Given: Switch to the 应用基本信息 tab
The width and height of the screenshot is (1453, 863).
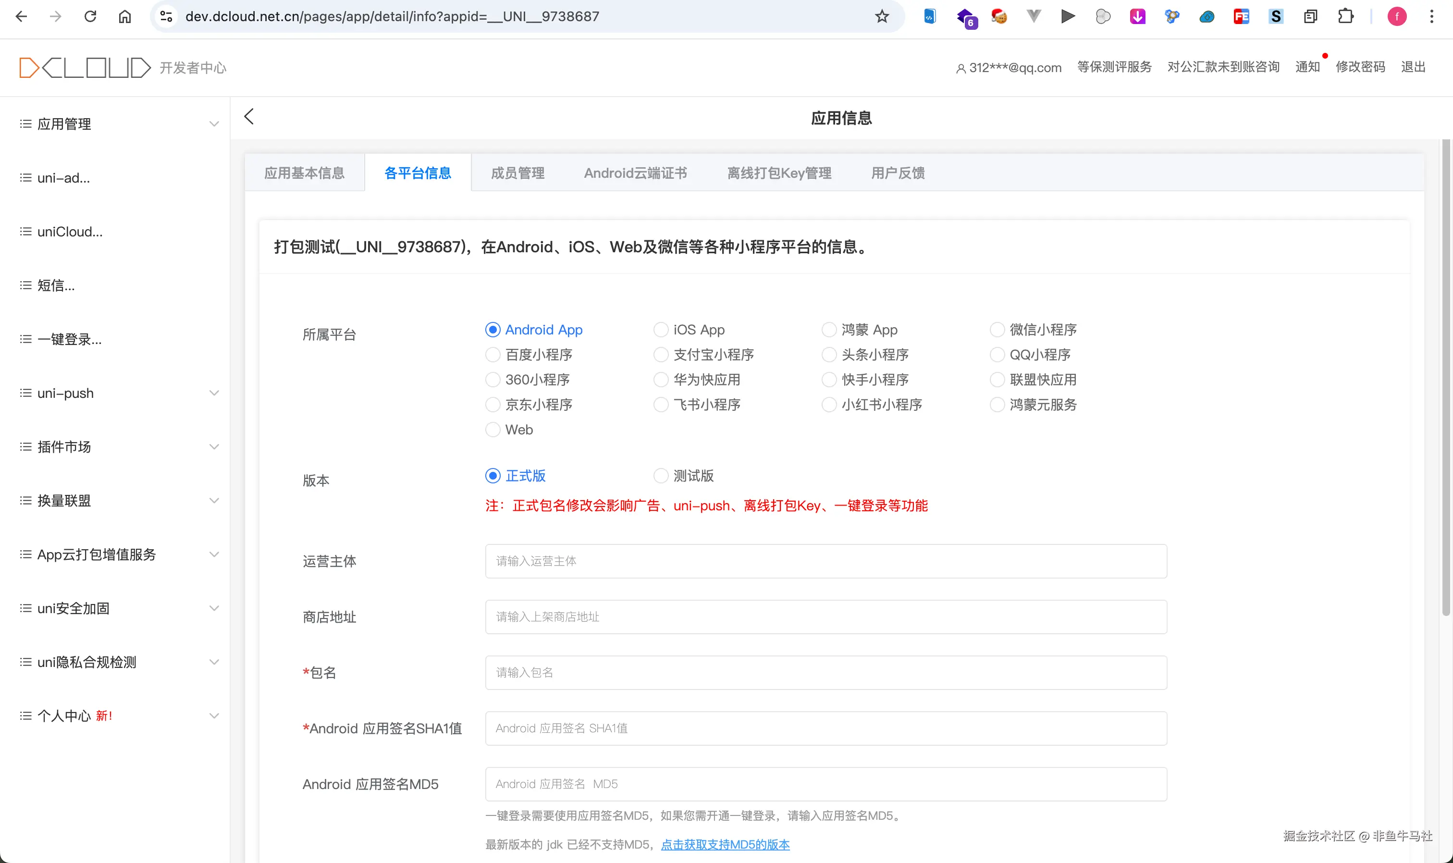Looking at the screenshot, I should 304,173.
